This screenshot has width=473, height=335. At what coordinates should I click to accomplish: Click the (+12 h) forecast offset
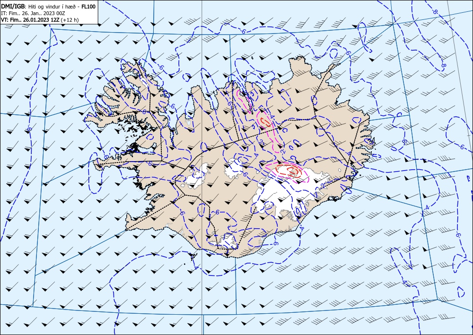click(x=70, y=20)
